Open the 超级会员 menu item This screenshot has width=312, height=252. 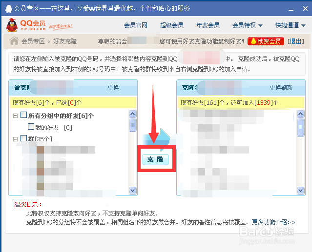(x=171, y=25)
